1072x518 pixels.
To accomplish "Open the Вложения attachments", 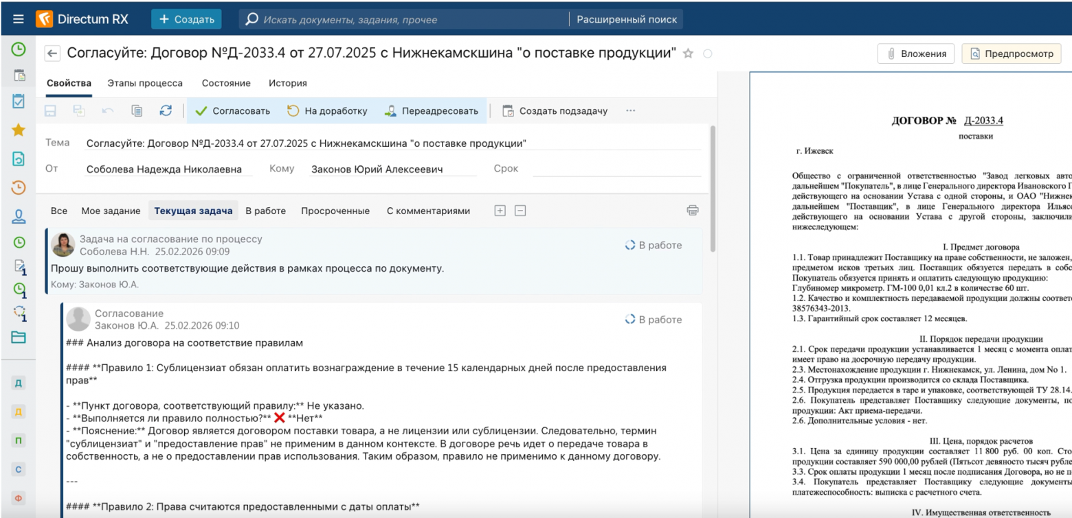I will [x=917, y=53].
